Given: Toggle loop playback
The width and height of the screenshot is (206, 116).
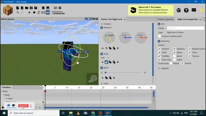Looking at the screenshot, I should tap(39, 13).
